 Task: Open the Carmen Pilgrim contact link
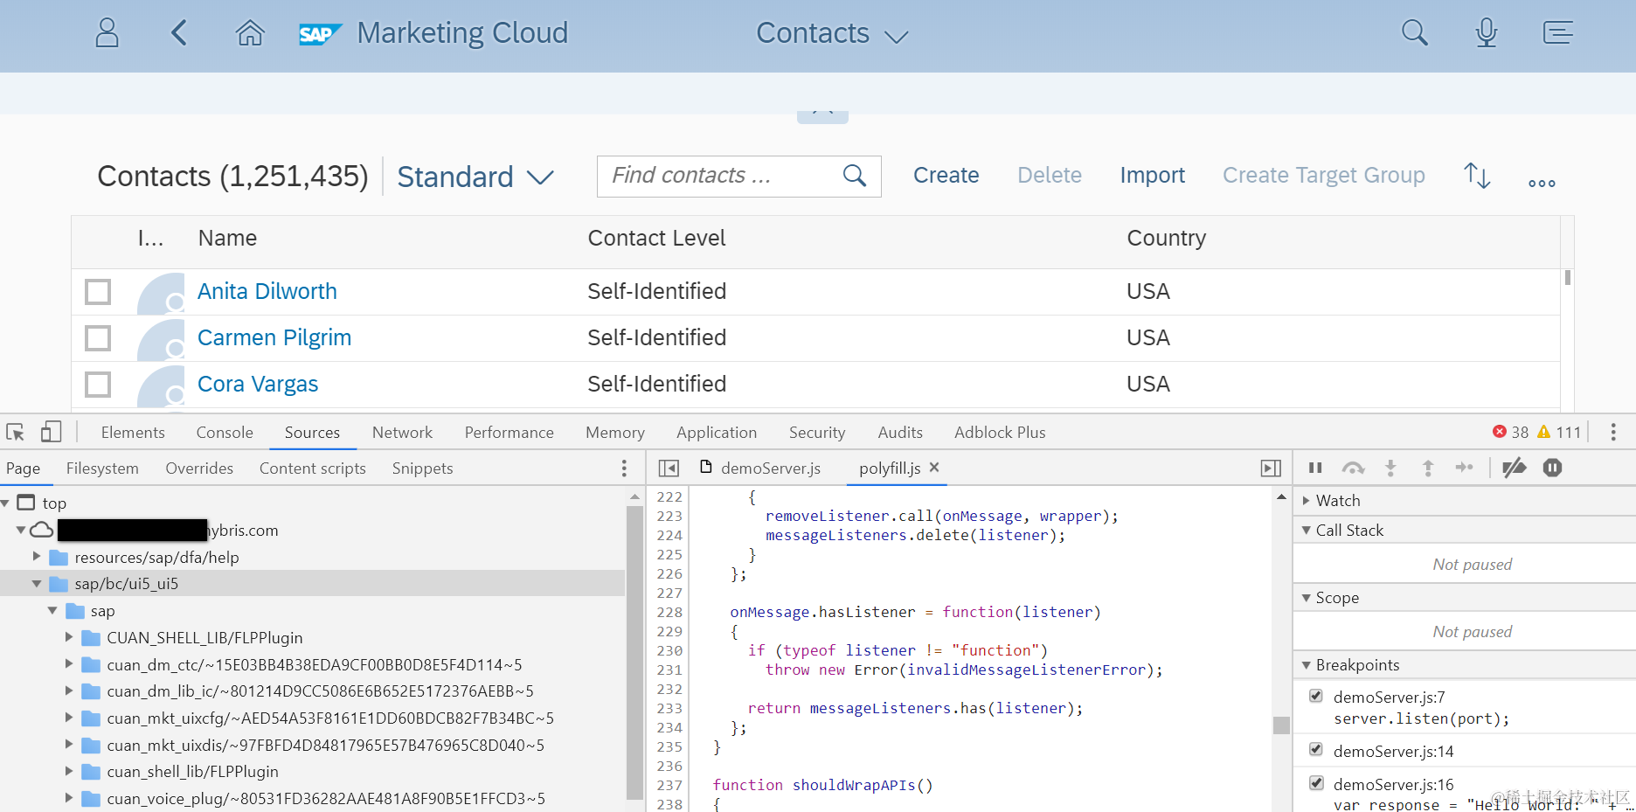pos(274,338)
